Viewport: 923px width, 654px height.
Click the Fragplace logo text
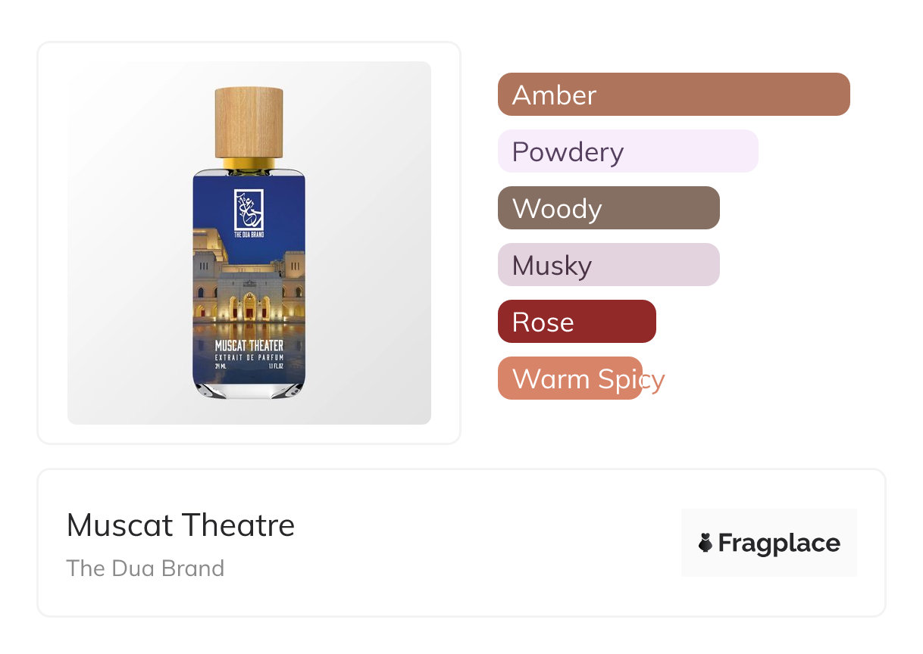779,543
